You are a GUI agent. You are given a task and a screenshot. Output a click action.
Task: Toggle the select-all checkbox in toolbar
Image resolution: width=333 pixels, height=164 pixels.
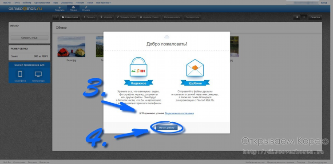(55, 17)
